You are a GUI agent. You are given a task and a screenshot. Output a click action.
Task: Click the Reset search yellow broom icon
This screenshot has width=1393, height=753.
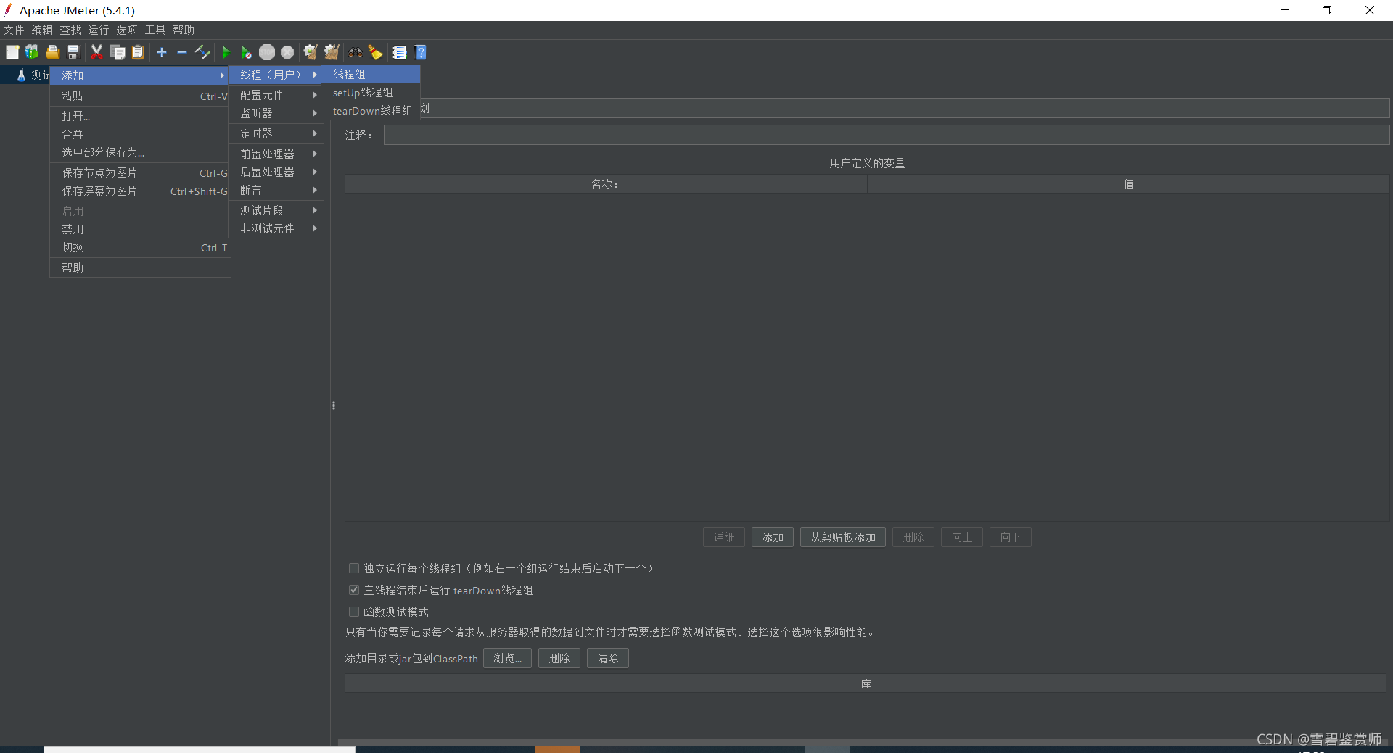(376, 52)
